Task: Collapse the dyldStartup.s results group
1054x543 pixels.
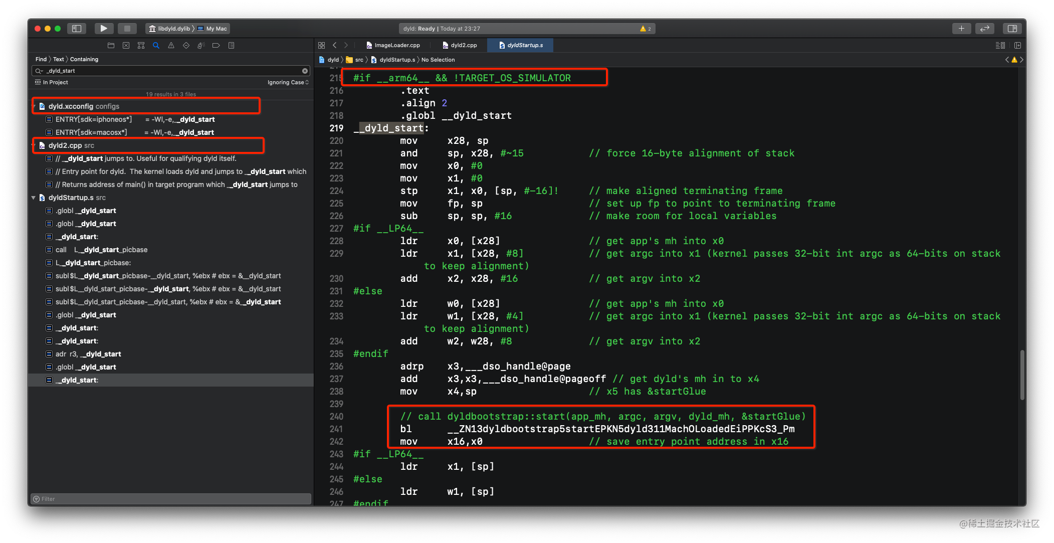Action: [x=34, y=198]
